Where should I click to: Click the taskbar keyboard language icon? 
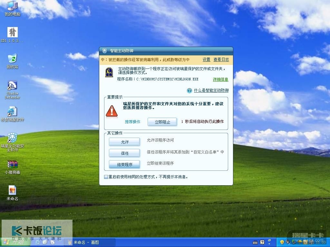(x=255, y=242)
